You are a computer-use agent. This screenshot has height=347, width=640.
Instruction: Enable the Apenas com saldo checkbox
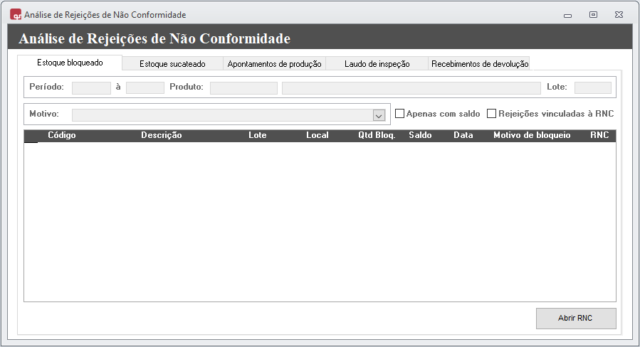pos(400,113)
